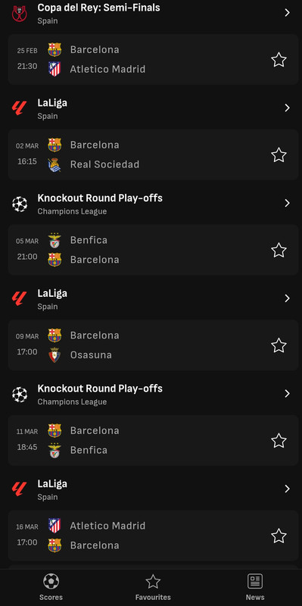302x606 pixels.
Task: Tap Atletico Madrid crest in 25 Feb match
Action: (x=54, y=69)
